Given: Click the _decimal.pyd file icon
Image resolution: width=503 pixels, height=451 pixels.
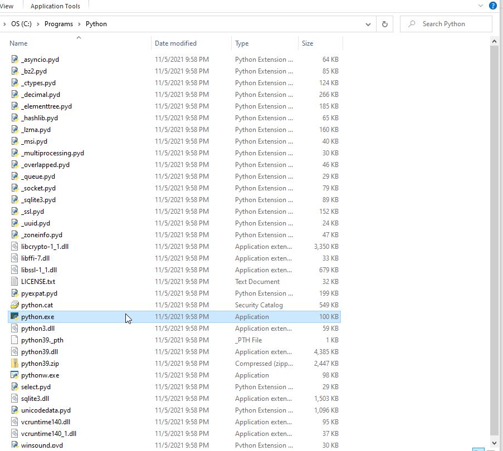Looking at the screenshot, I should point(14,94).
